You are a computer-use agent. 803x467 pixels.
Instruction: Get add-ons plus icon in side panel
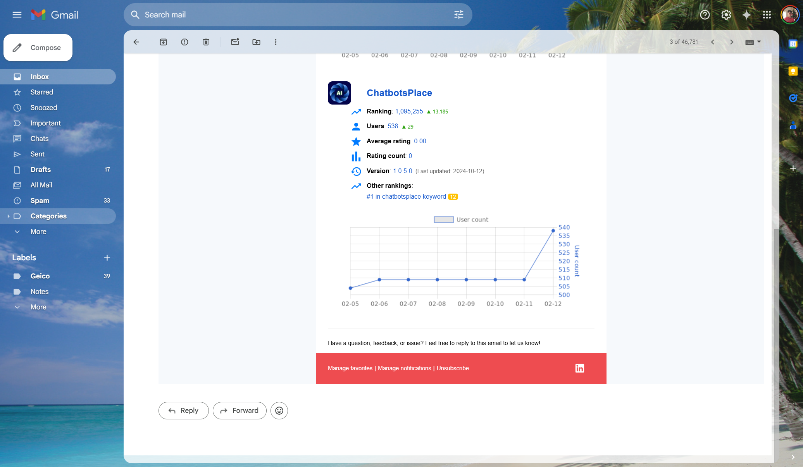tap(793, 168)
